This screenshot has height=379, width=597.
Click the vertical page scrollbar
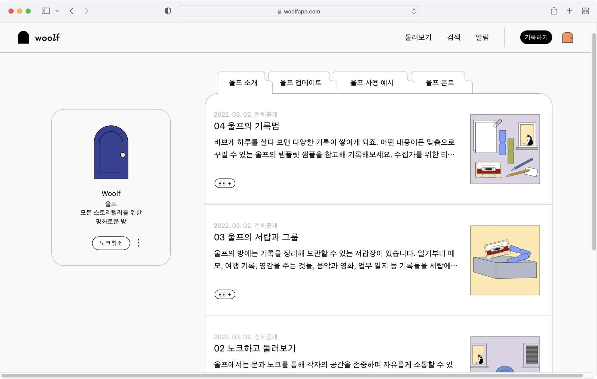pos(594,141)
